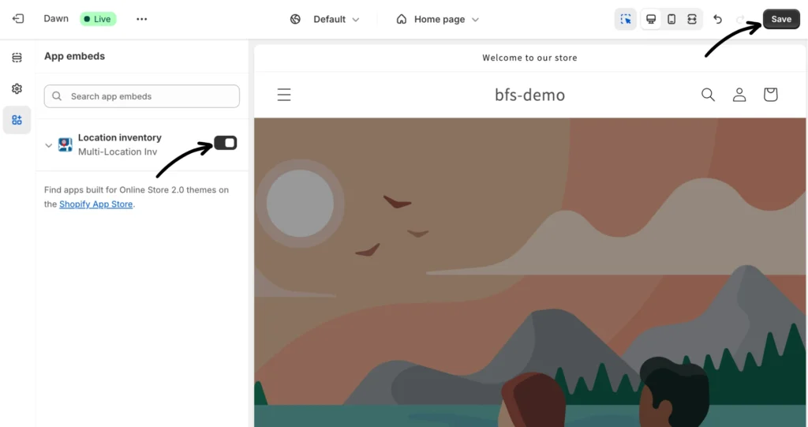Open Theme settings gear icon
808x427 pixels.
(x=17, y=89)
